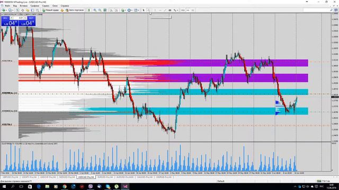Screen dimensions: 339x190
Task: Click the toolbar search magnifier icon
Action: (x=331, y=10)
